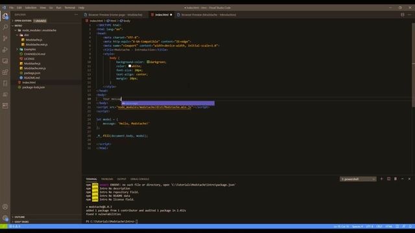This screenshot has width=415, height=233.
Task: Open the Source Control view
Action: tap(5, 39)
